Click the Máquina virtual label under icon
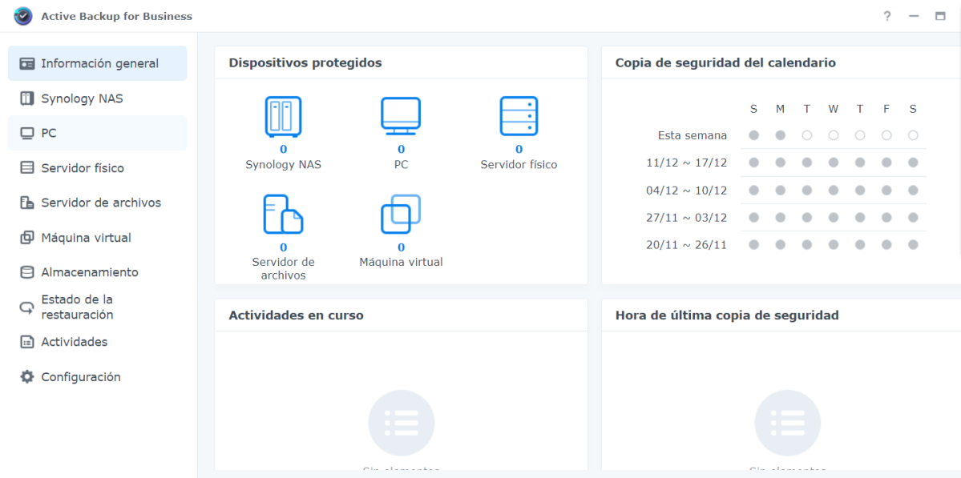The width and height of the screenshot is (961, 478). click(401, 262)
